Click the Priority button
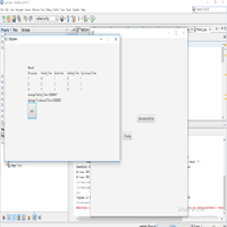This screenshot has height=227, width=227. coord(127,136)
